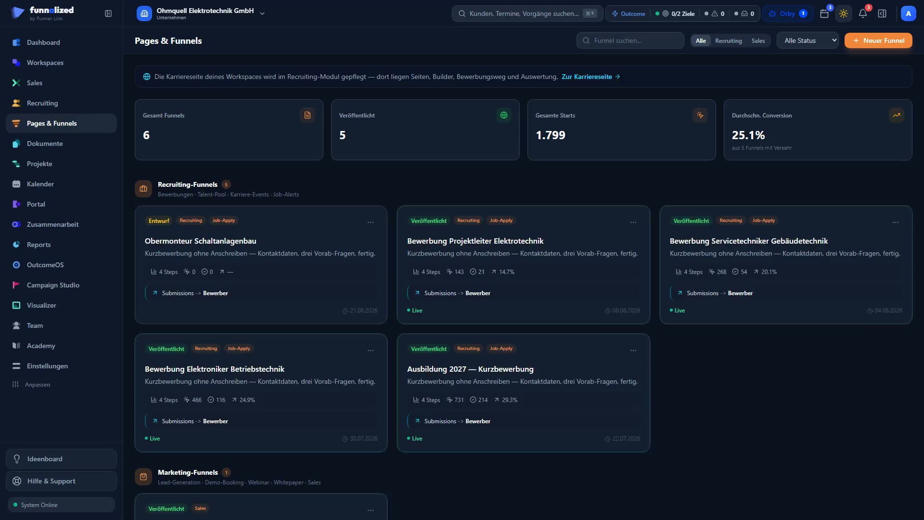This screenshot has height=520, width=924.
Task: Collapse the sidebar with the panel icon
Action: coord(108,13)
